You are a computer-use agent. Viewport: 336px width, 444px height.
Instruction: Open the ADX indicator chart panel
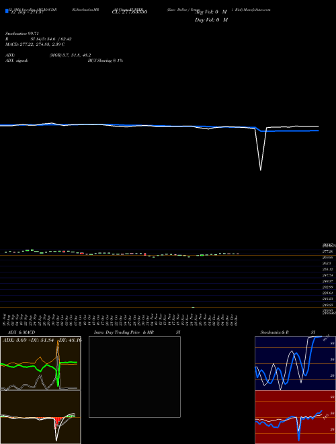(40, 363)
